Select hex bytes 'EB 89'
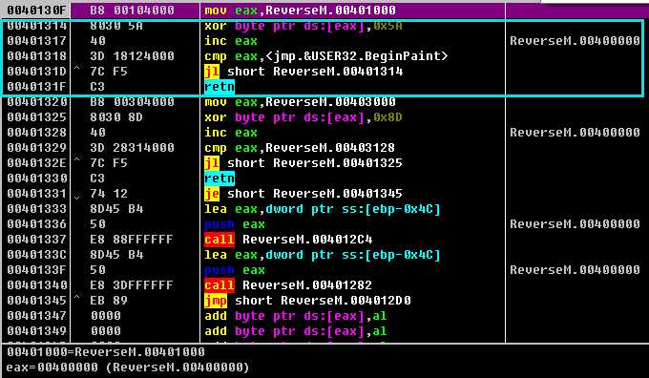This screenshot has height=378, width=649. [x=109, y=301]
